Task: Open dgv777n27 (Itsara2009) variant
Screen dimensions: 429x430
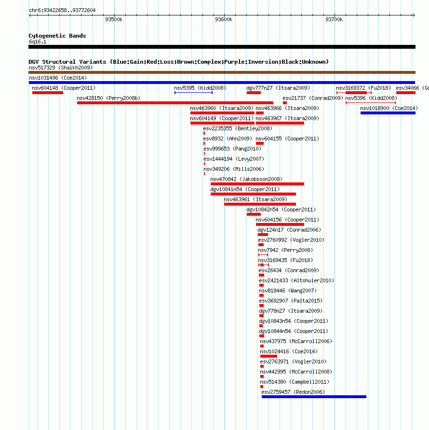Action: pos(278,88)
